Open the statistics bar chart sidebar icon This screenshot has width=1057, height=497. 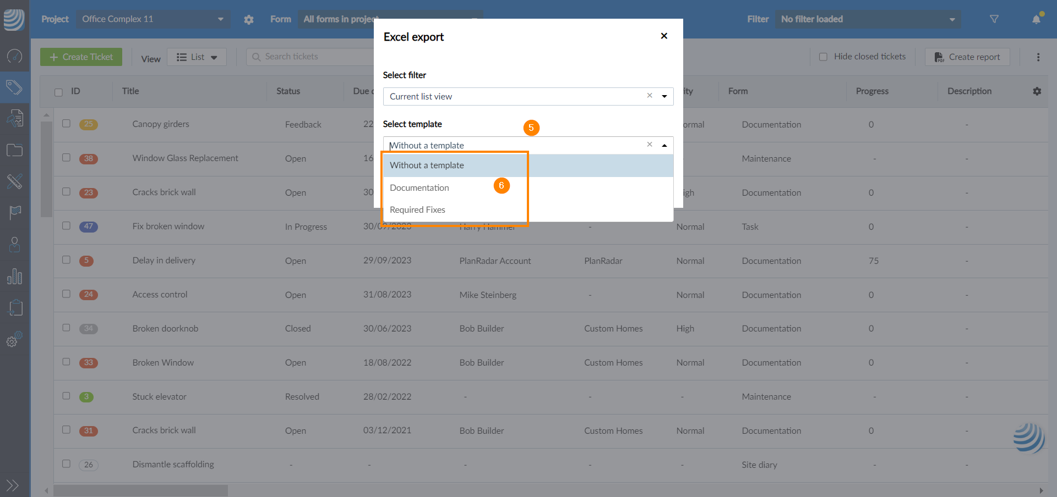pyautogui.click(x=14, y=276)
